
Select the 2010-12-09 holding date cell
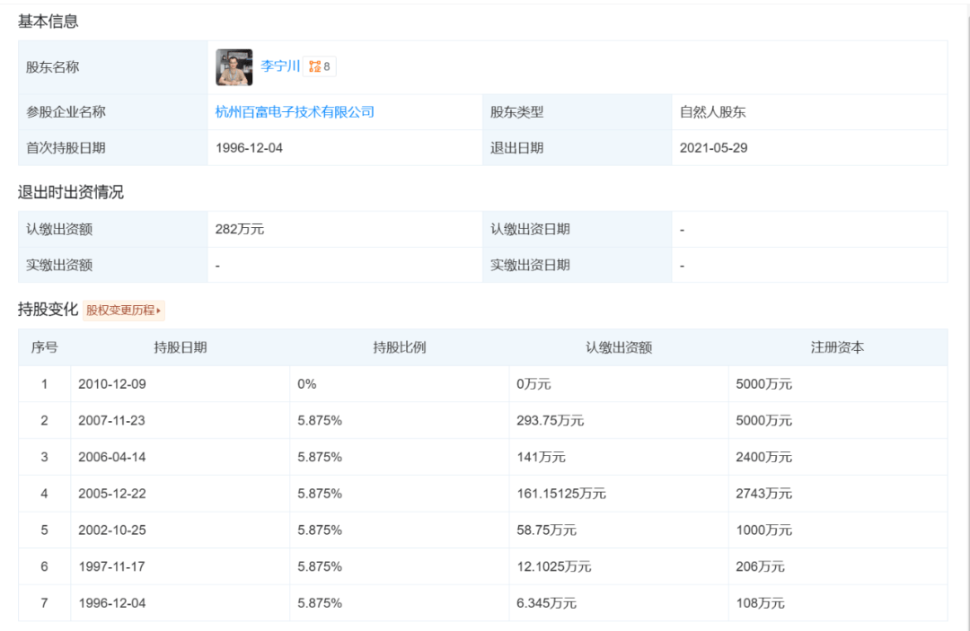click(x=112, y=384)
